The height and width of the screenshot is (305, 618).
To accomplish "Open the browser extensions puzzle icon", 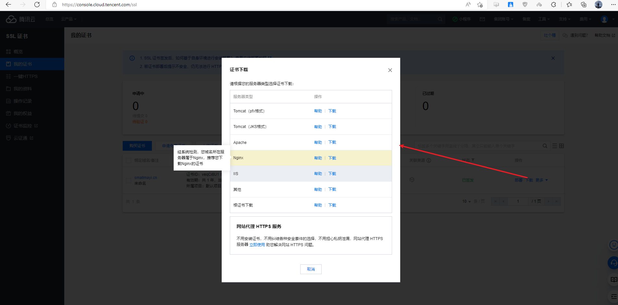I will click(x=553, y=5).
